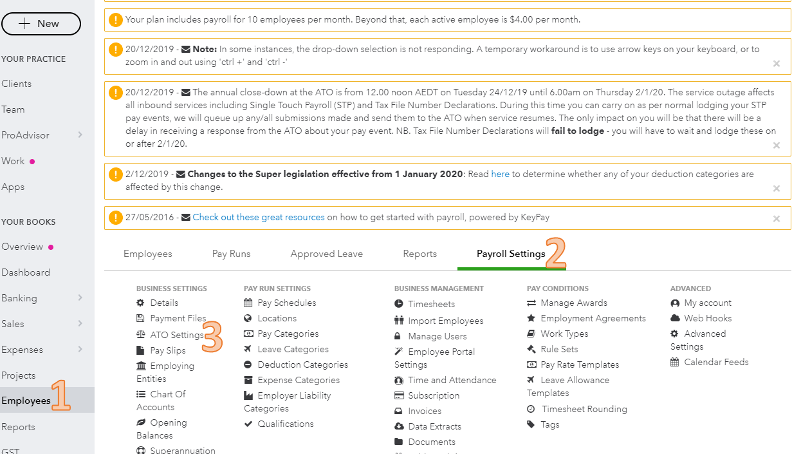Open the Time and Attendance link
The height and width of the screenshot is (454, 792).
pyautogui.click(x=452, y=380)
